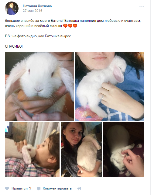Click the Комментировать button
Viewport: 151px width, 195px height.
(57, 188)
